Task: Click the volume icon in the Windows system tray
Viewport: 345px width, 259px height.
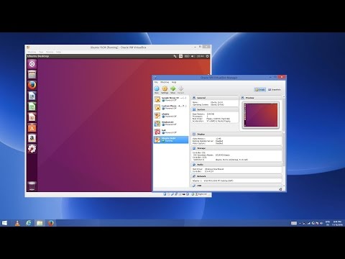Action: pyautogui.click(x=321, y=223)
